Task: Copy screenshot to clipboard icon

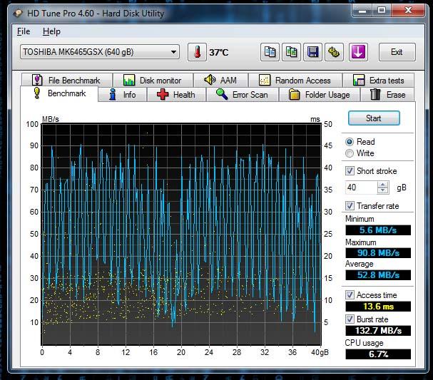Action: (x=291, y=52)
